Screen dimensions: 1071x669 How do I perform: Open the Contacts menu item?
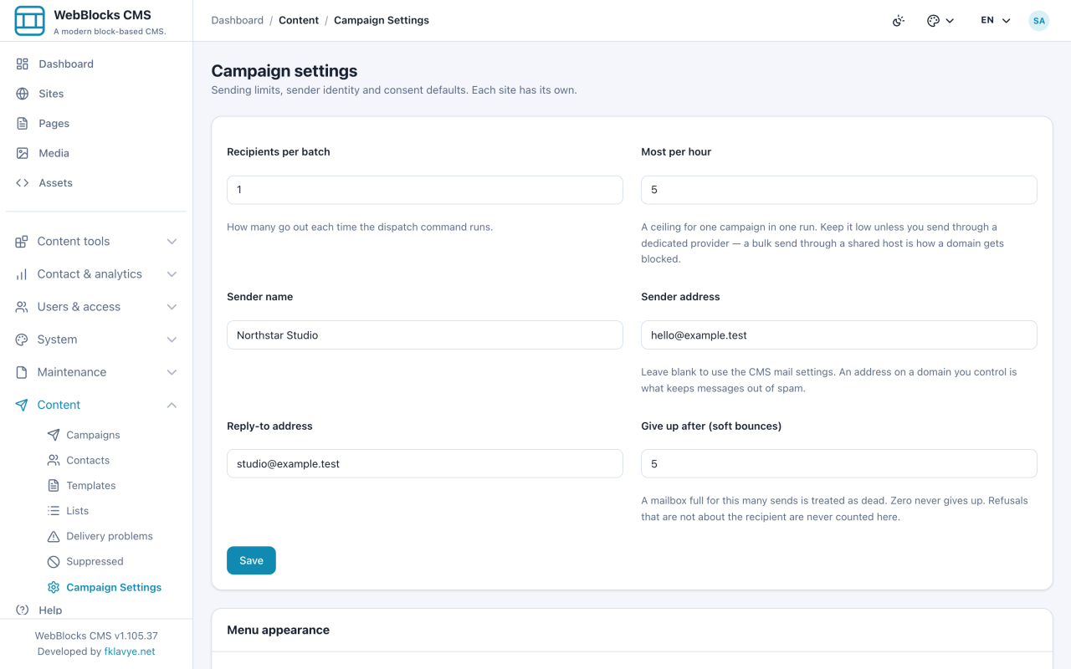coord(113,460)
